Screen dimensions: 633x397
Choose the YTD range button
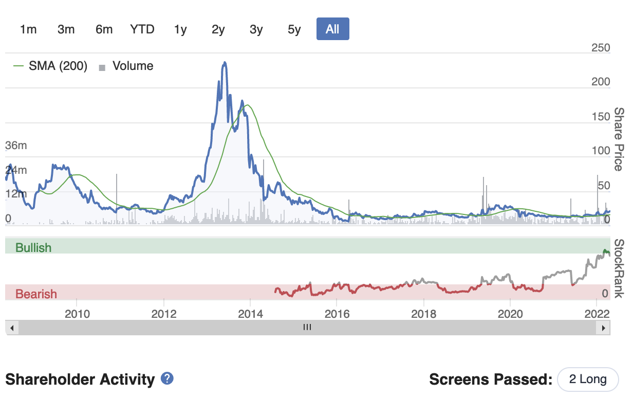pos(142,29)
